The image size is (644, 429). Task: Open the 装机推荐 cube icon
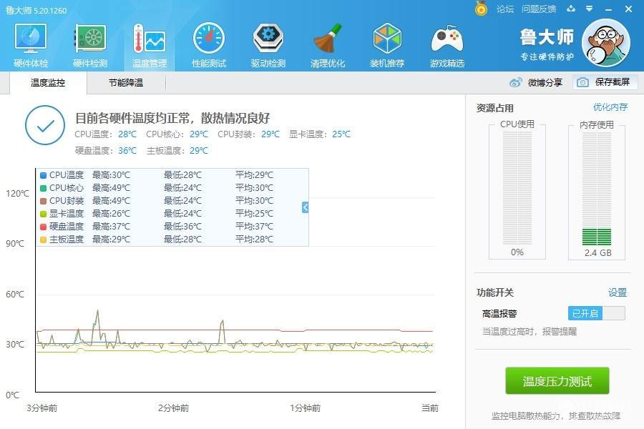387,39
